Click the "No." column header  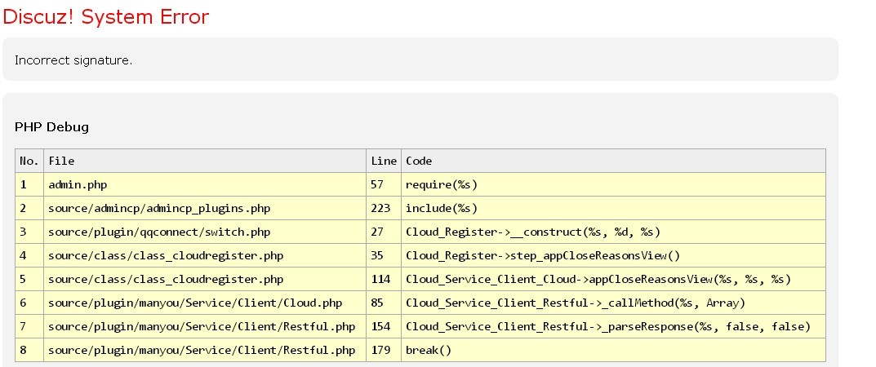[x=29, y=161]
